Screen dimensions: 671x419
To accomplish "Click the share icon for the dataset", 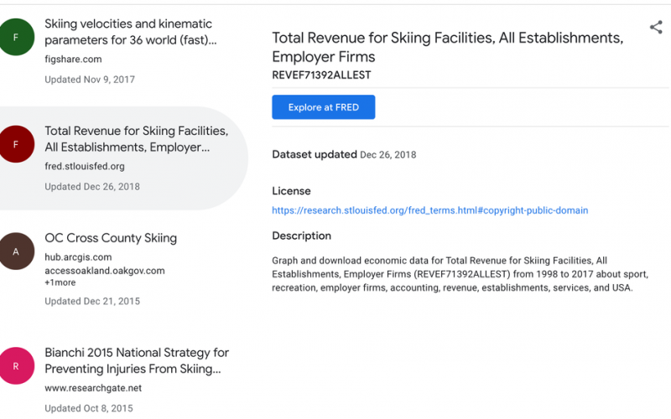I will (656, 28).
